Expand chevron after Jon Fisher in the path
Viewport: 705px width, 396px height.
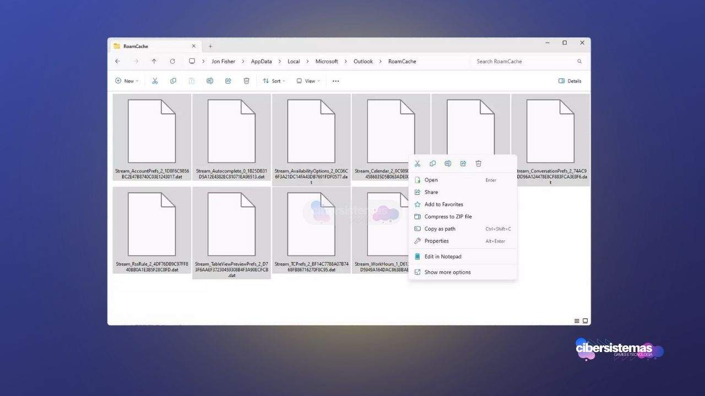tap(243, 61)
